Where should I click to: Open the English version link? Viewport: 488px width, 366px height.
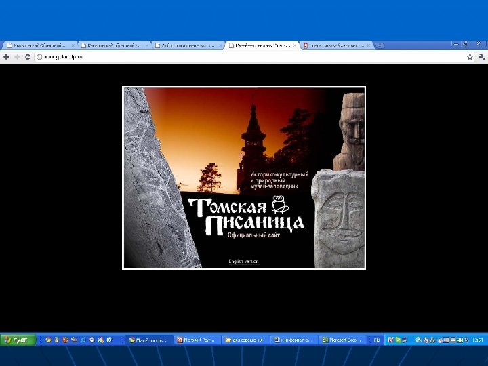pos(244,262)
